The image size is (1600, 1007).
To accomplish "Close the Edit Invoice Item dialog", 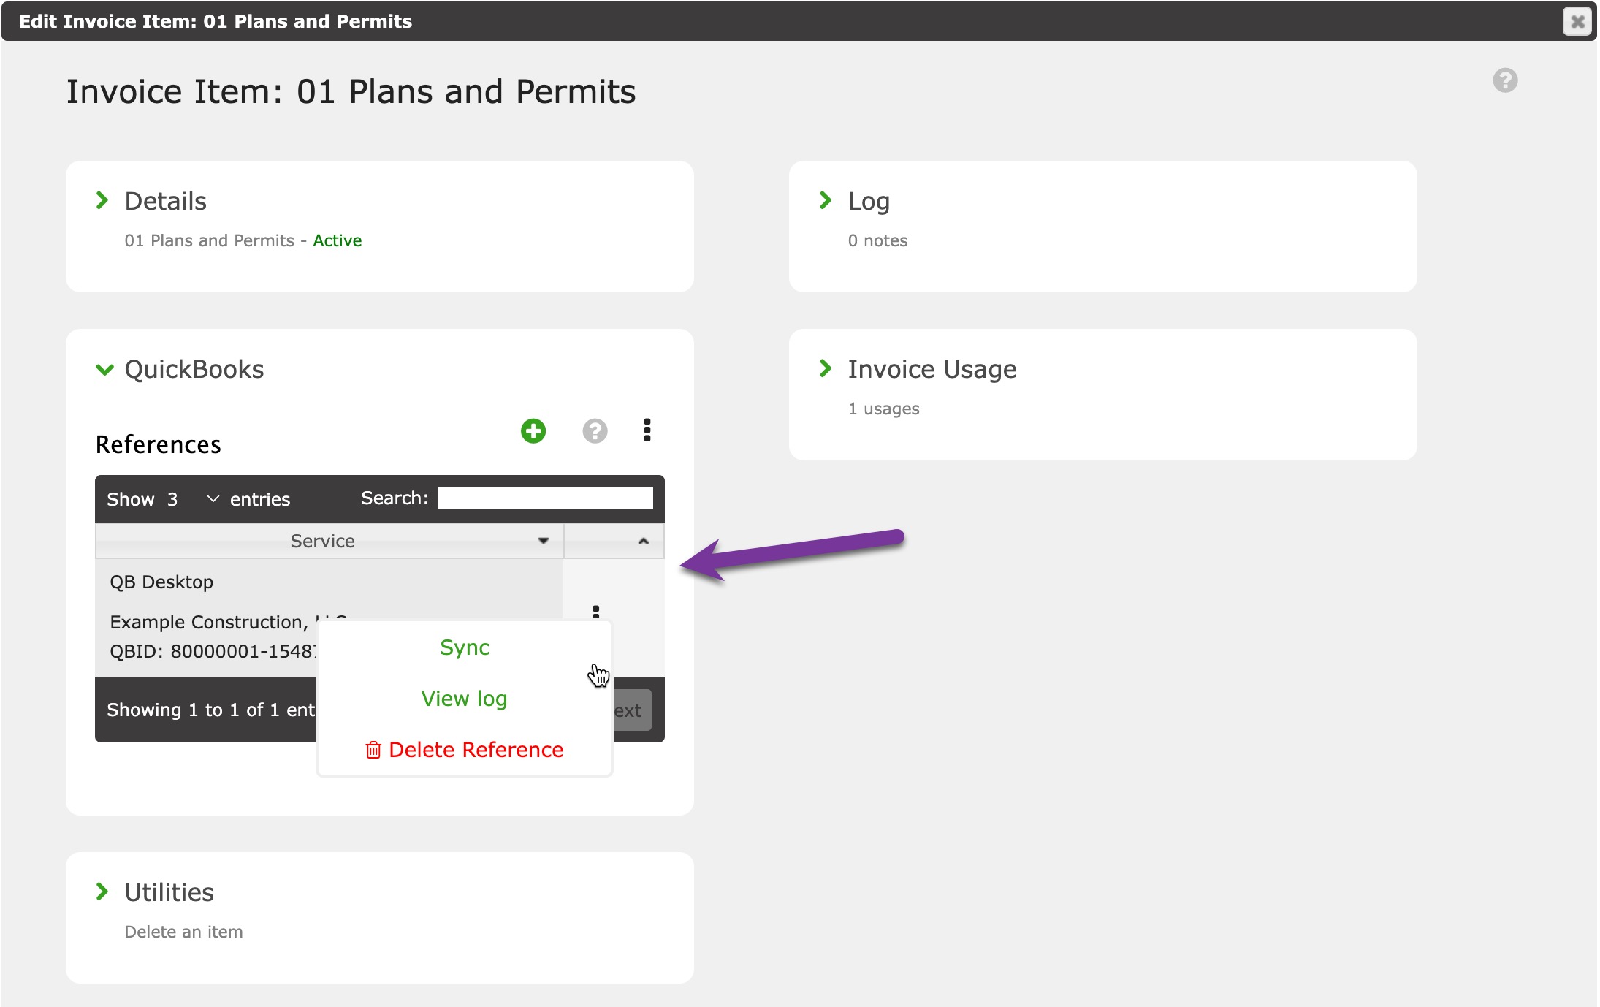I will click(1577, 21).
